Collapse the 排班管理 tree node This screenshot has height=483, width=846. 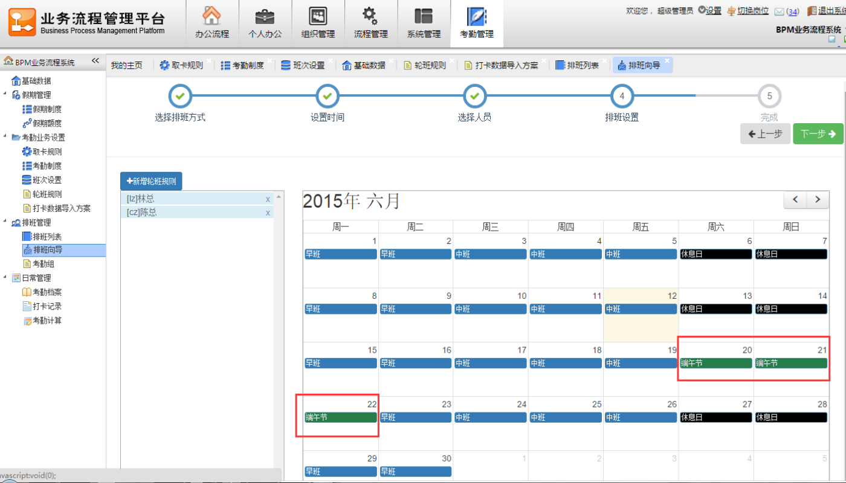pos(5,222)
